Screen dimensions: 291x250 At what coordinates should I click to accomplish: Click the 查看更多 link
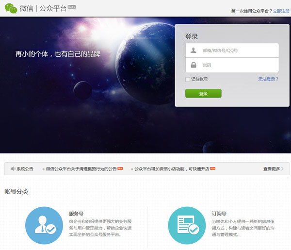272,168
